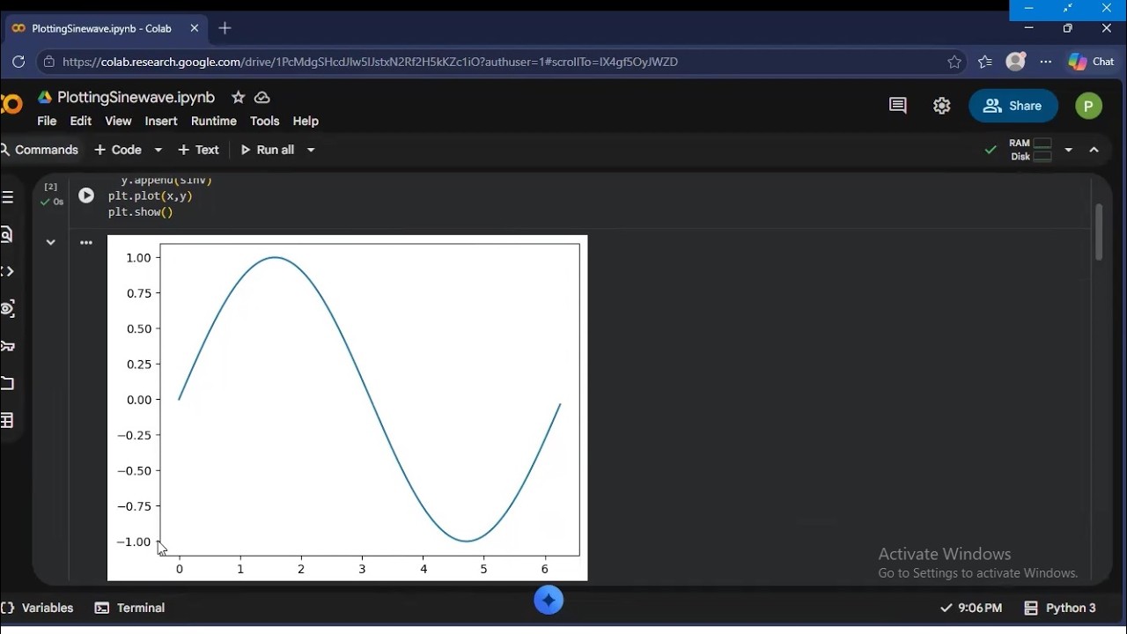Open a new browser tab
This screenshot has height=634, width=1127.
(x=225, y=28)
